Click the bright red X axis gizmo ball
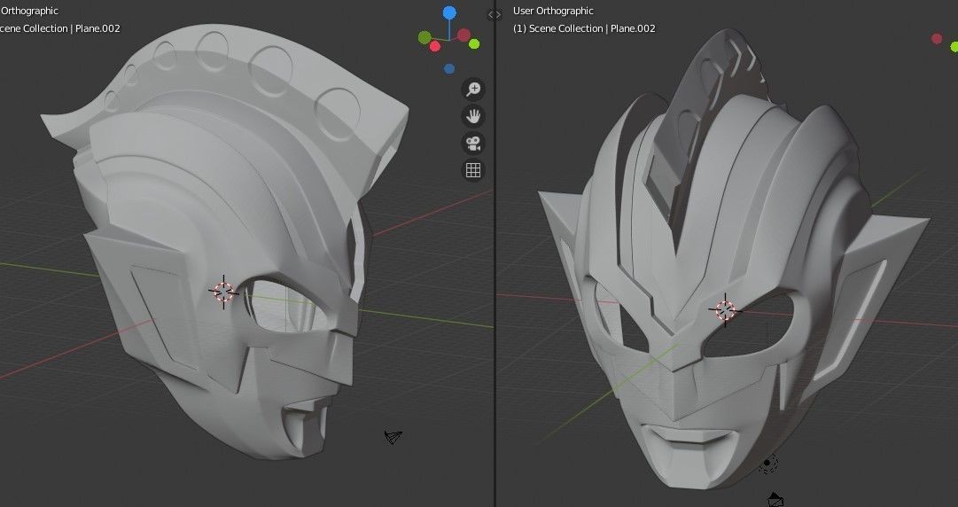The image size is (958, 507). [x=435, y=46]
